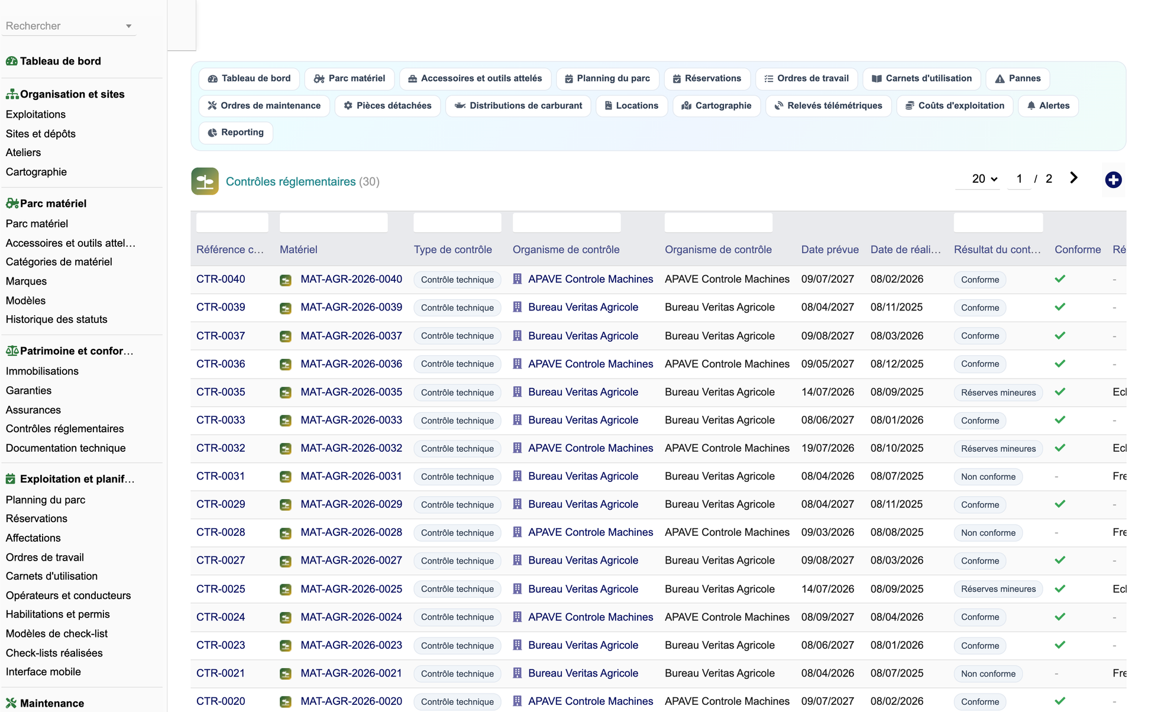
Task: Open the Ordres de travail tab
Action: (806, 79)
